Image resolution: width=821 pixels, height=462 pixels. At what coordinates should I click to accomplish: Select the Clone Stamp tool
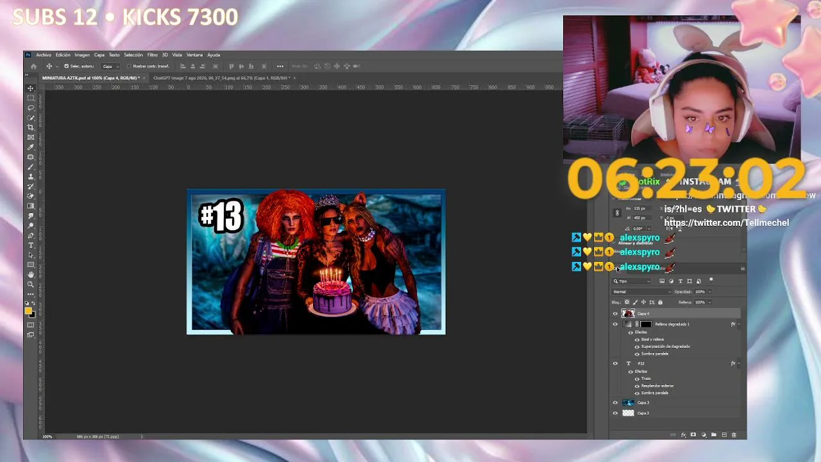[31, 176]
